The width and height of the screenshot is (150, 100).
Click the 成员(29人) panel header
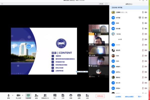[x=129, y=4]
